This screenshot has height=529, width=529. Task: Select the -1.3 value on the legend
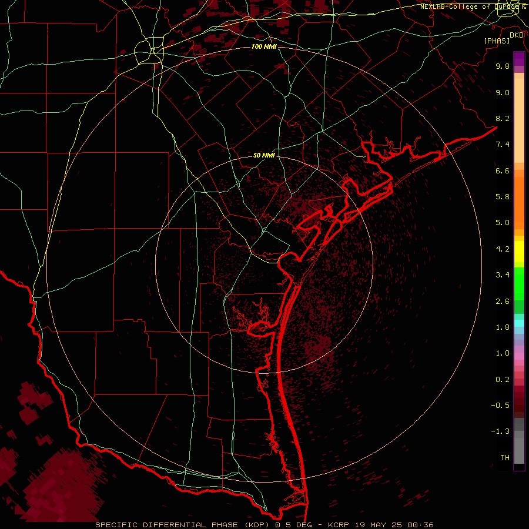pos(500,431)
